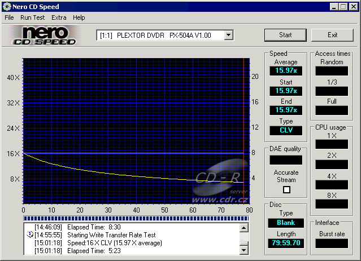
Task: Click the log scrollbar thumb
Action: [x=244, y=244]
